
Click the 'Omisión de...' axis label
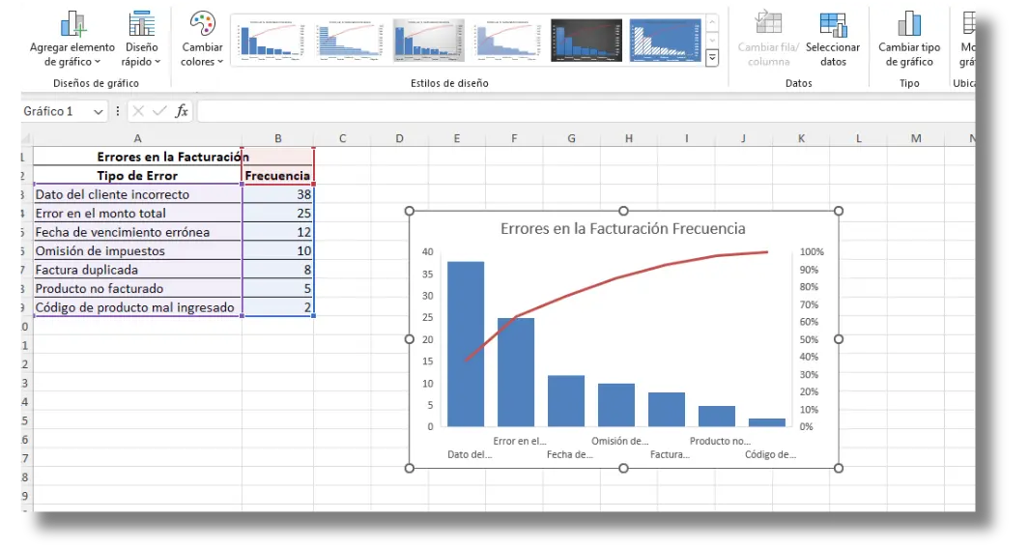click(x=619, y=441)
